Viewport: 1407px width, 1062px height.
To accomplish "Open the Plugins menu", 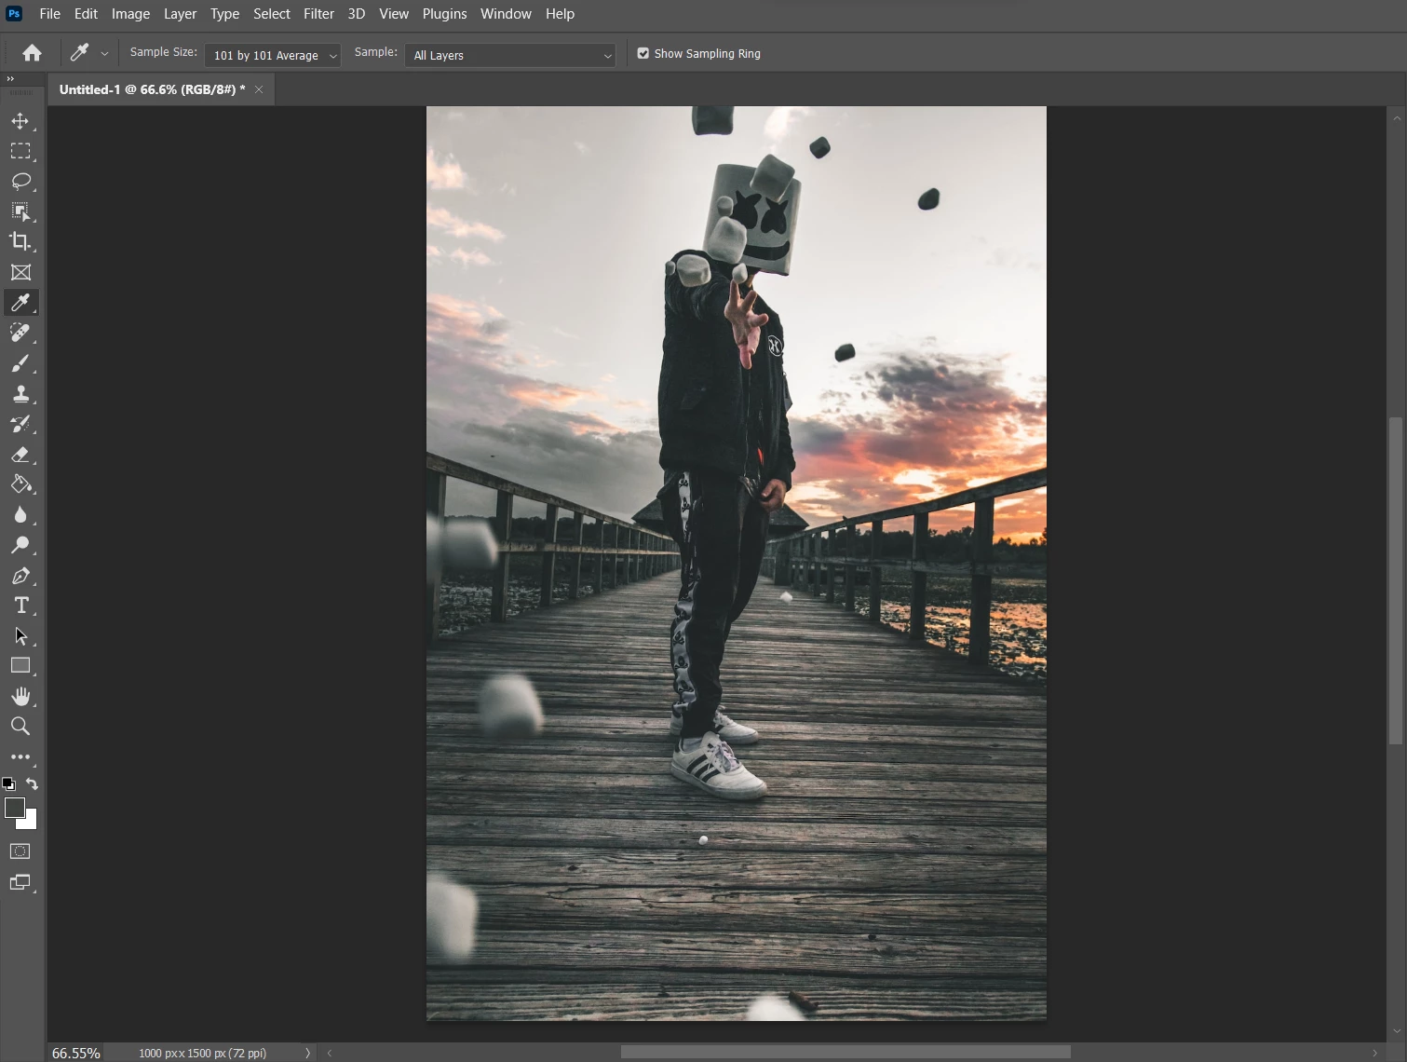I will point(444,14).
